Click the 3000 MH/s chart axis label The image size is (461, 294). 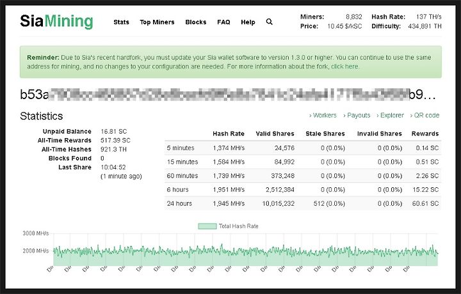36,233
